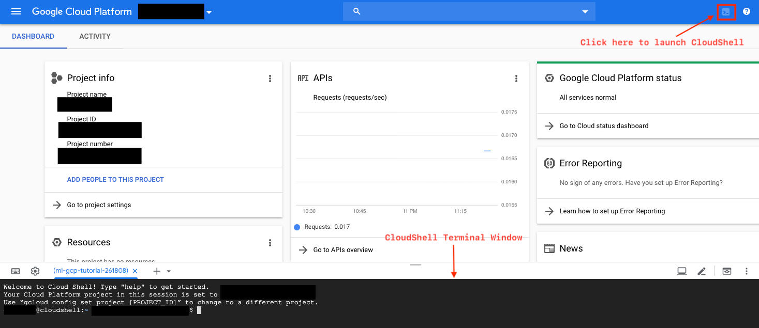This screenshot has height=328, width=759.
Task: Click the 11 PM chart axis label
Action: 410,211
